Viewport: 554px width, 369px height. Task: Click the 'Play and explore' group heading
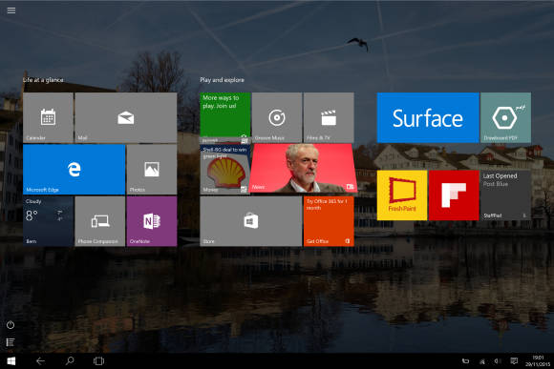[222, 80]
